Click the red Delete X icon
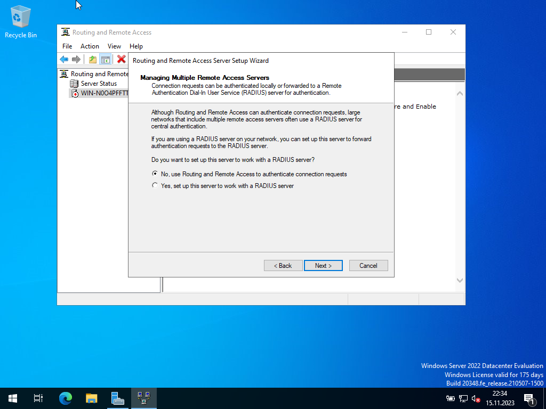This screenshot has width=546, height=409. [x=122, y=59]
